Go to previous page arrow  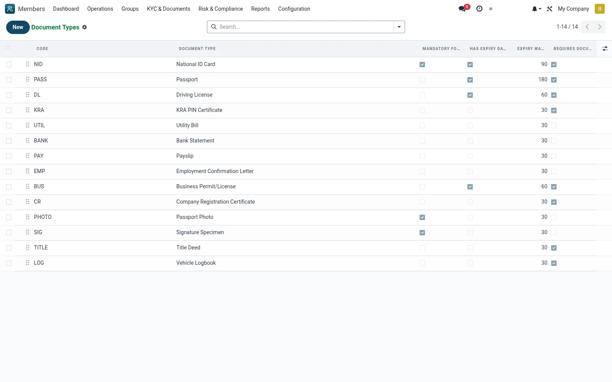tap(587, 27)
